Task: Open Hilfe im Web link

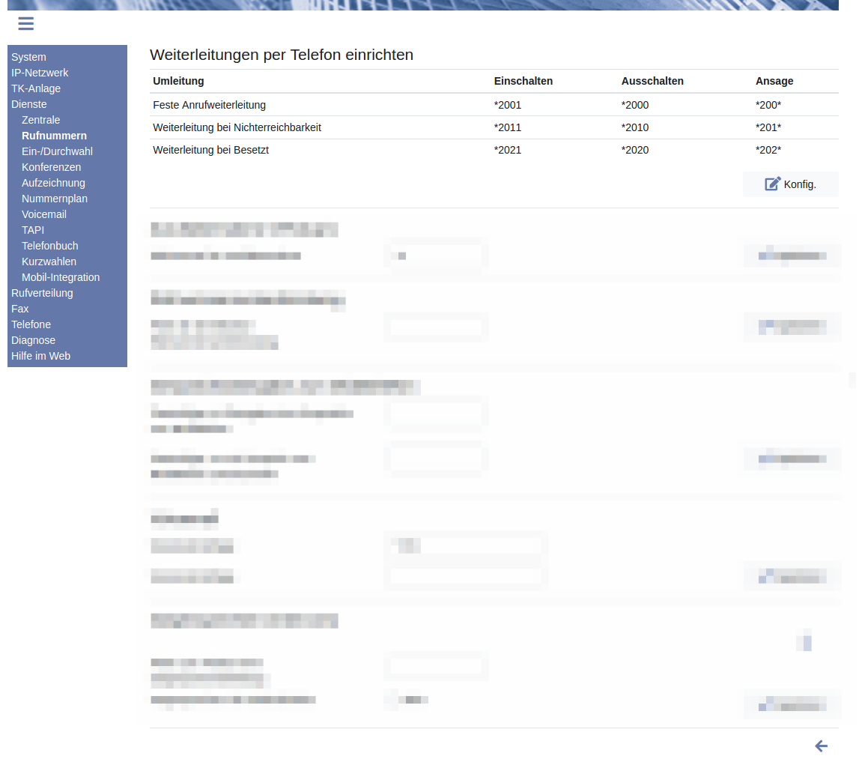Action: 40,356
